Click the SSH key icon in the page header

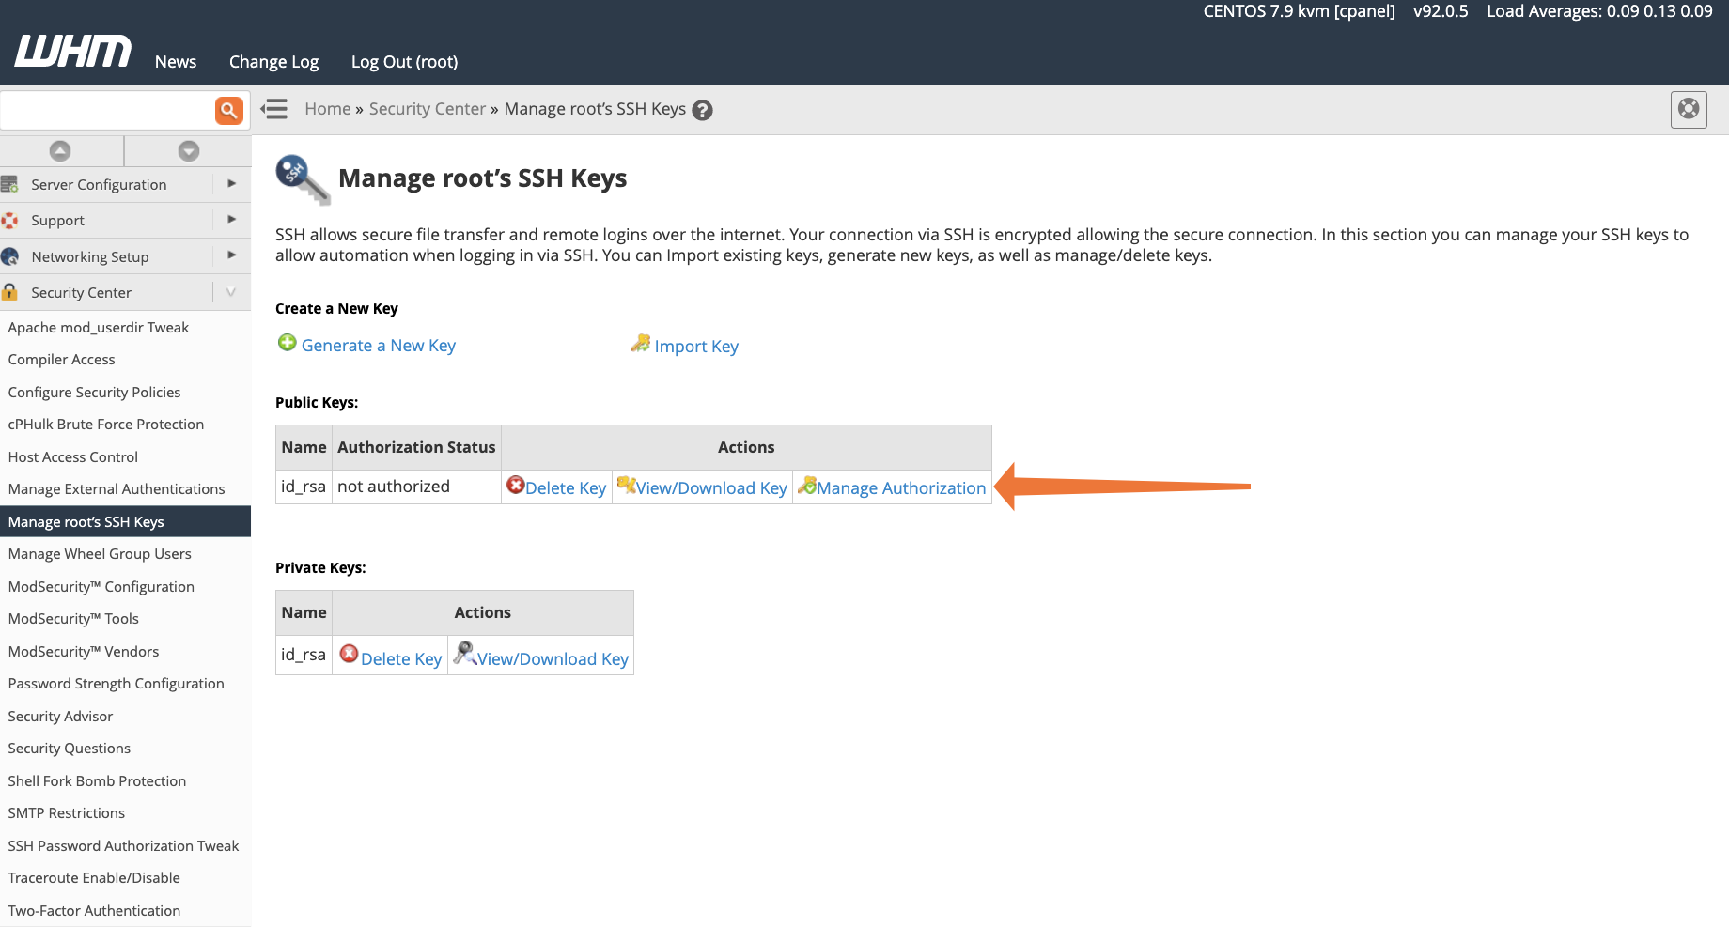click(x=301, y=178)
